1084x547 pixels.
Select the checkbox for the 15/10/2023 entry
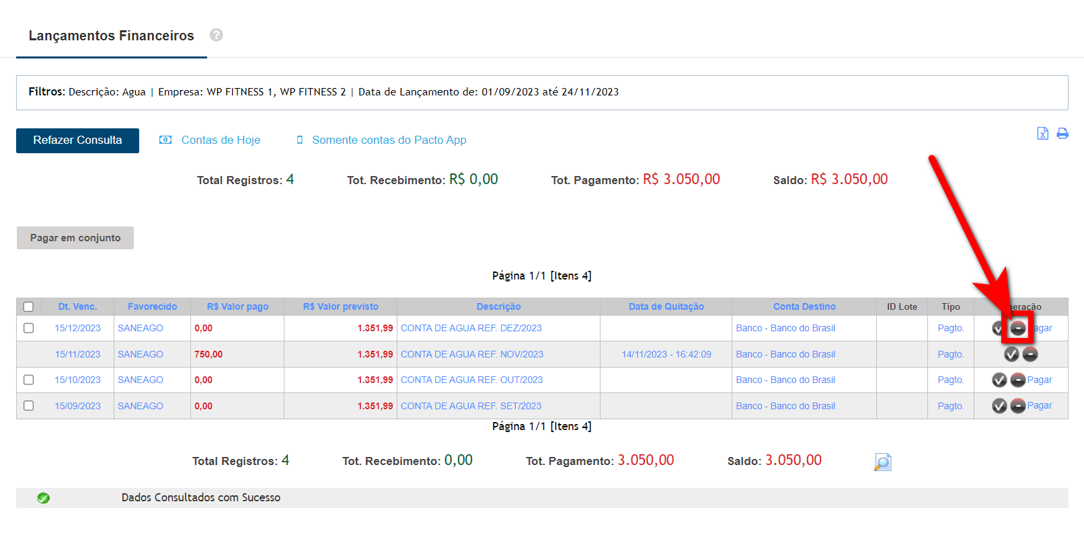[x=28, y=380]
